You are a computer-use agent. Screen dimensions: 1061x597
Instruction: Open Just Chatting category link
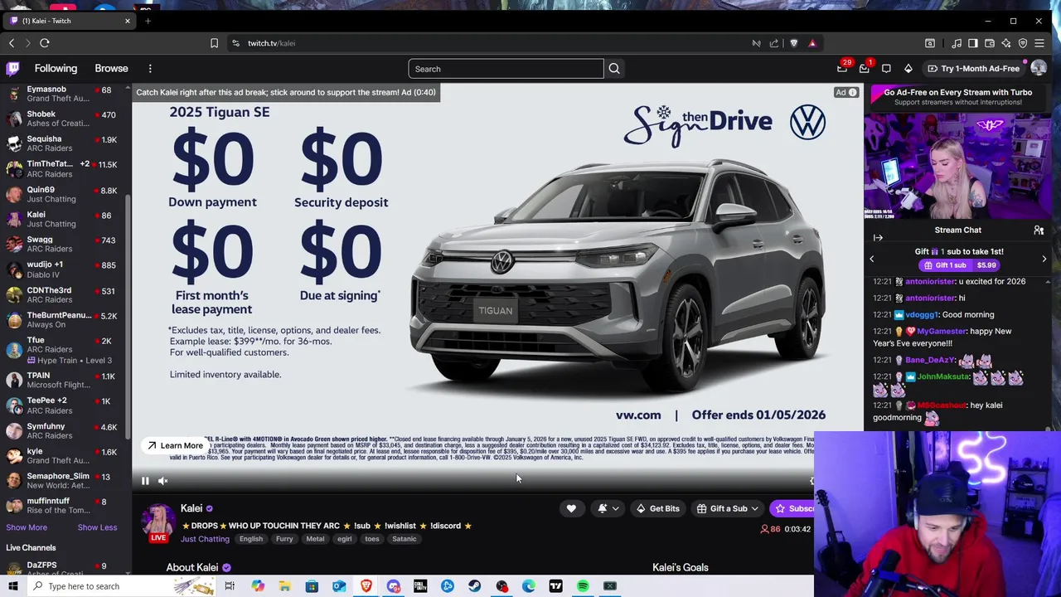tap(205, 539)
